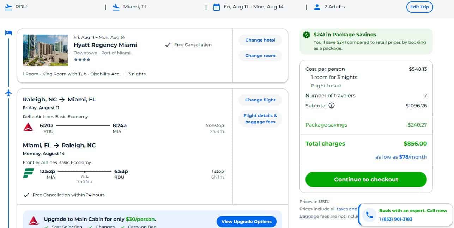The height and width of the screenshot is (228, 454).
Task: Click Delta Air Lines Basic Economy text
Action: pyautogui.click(x=55, y=117)
